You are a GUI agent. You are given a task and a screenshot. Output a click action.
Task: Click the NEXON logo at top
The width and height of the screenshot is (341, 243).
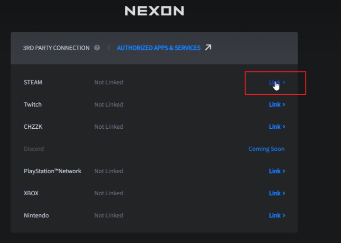(x=155, y=11)
